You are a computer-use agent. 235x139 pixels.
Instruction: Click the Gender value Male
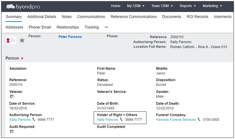[x=160, y=97]
